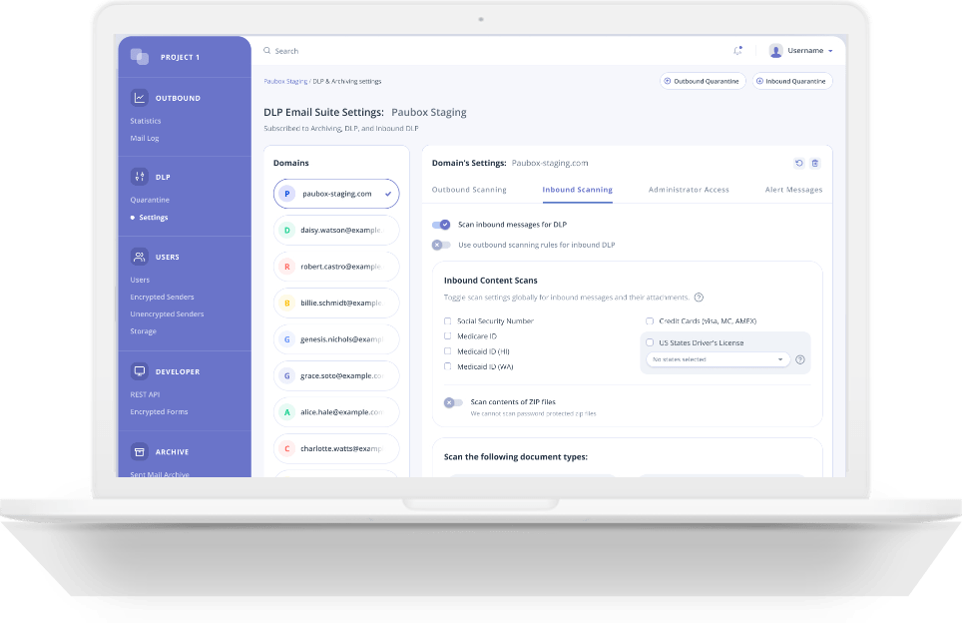Click the A avatar of alice.hale
The width and height of the screenshot is (962, 623).
click(286, 412)
